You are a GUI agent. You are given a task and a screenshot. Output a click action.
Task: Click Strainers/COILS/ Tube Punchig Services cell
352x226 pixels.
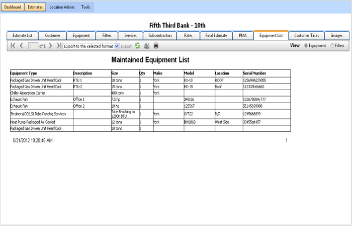(x=42, y=114)
